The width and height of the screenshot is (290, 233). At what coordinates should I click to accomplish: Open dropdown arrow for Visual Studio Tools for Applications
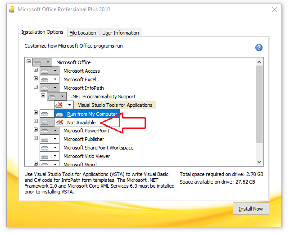[69, 105]
